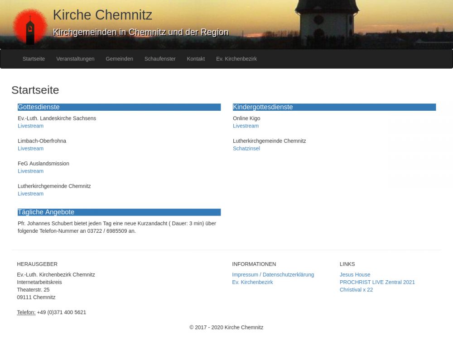Screen dimensions: 453x339
Task: Follow the Schatzinsel link
Action: [x=246, y=149]
